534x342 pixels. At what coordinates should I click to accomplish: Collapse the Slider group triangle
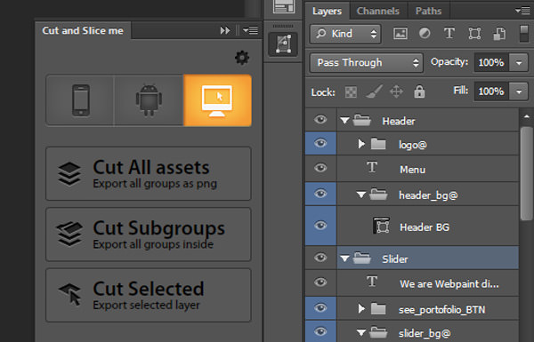coord(344,258)
